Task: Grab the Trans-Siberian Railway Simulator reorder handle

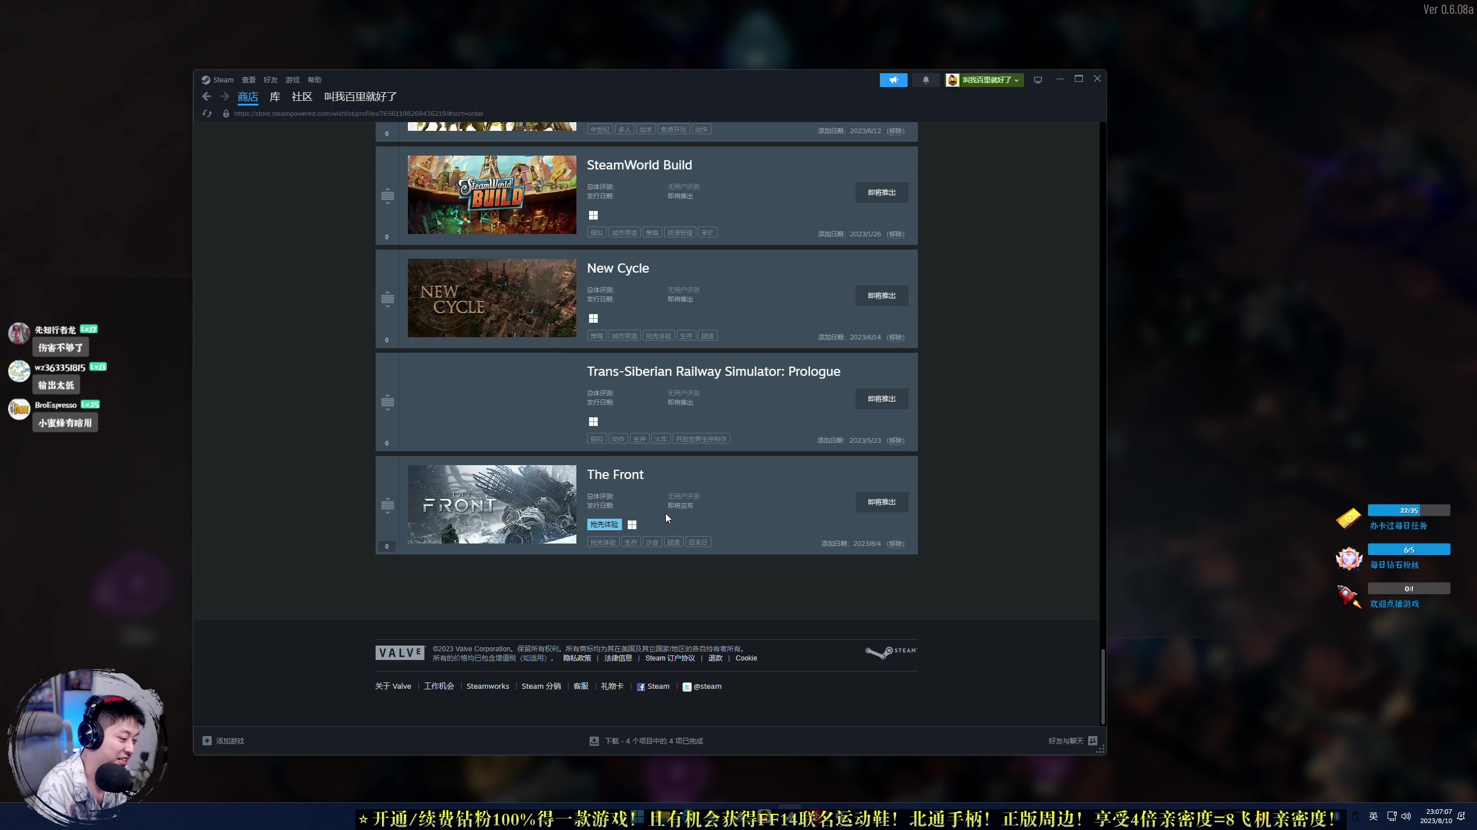Action: pyautogui.click(x=388, y=402)
